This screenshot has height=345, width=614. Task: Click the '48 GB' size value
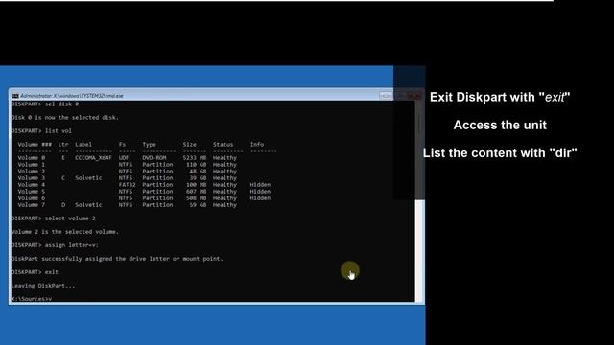(x=198, y=172)
